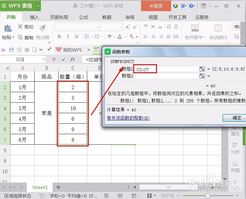Click the Save icon in quick access toolbar

pos(11,50)
